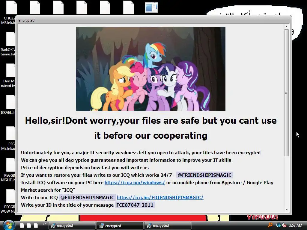This screenshot has width=307, height=230.
Task: Open the https://icq.com/windows/ link
Action: (x=135, y=182)
